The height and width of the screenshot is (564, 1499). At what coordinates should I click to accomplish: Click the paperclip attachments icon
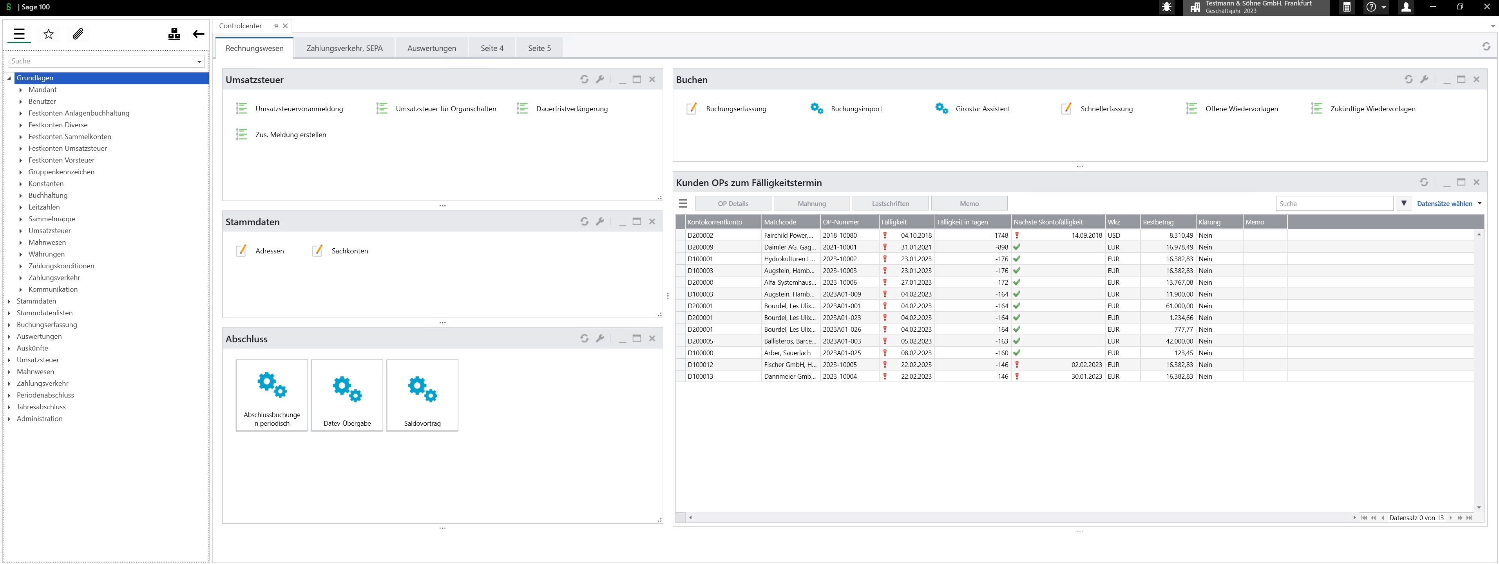(78, 34)
